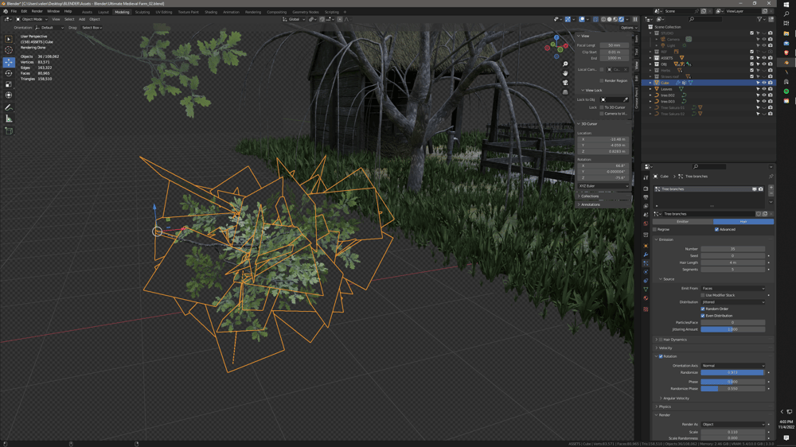Image resolution: width=796 pixels, height=447 pixels.
Task: Uncheck the Even Distribution option
Action: tap(703, 316)
